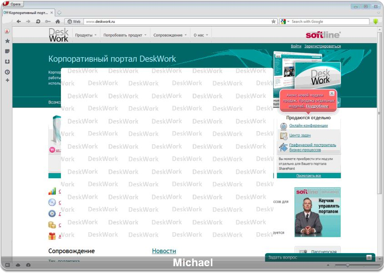
Task: Close the red announcement popup
Action: pos(332,93)
